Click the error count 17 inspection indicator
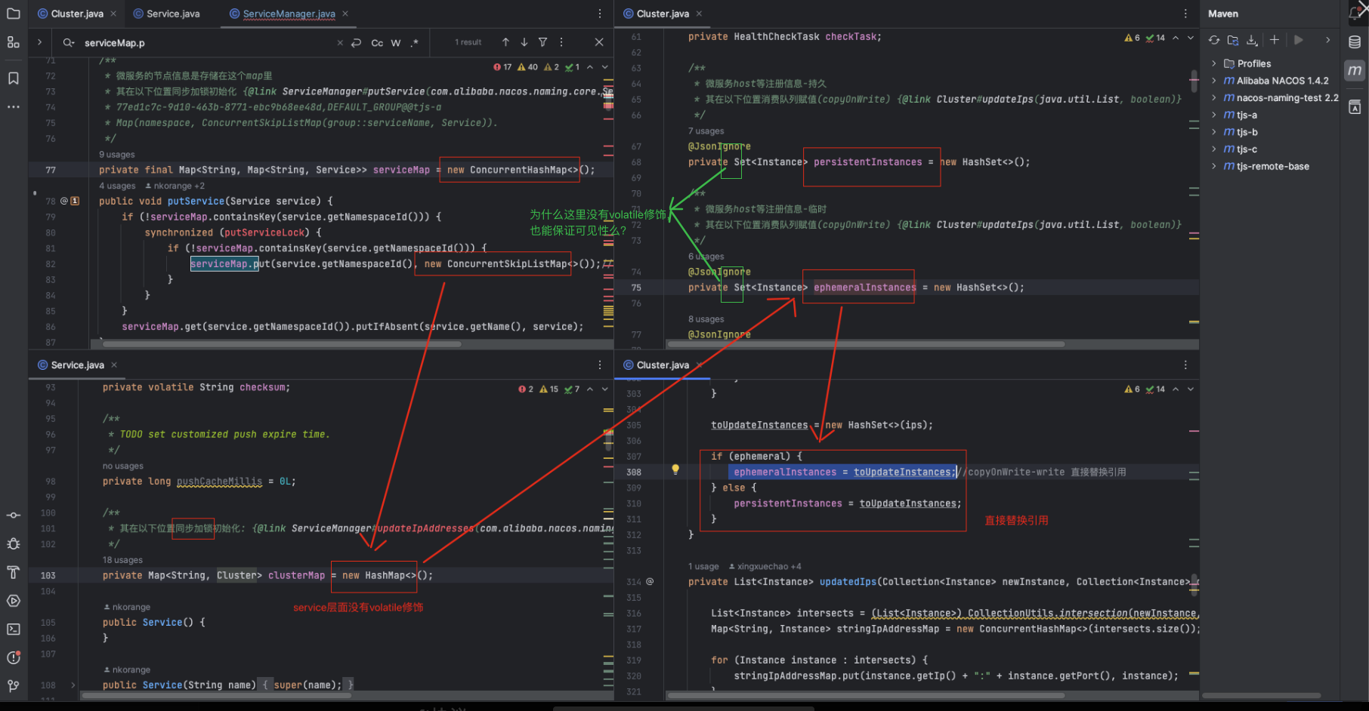The height and width of the screenshot is (711, 1369). [x=502, y=67]
